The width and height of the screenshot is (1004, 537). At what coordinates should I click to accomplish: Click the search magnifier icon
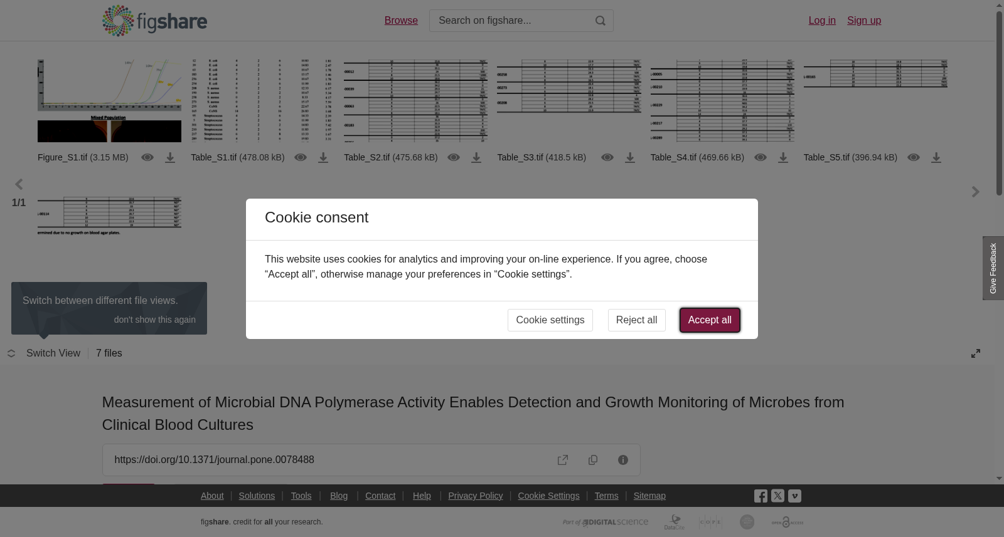pos(601,21)
